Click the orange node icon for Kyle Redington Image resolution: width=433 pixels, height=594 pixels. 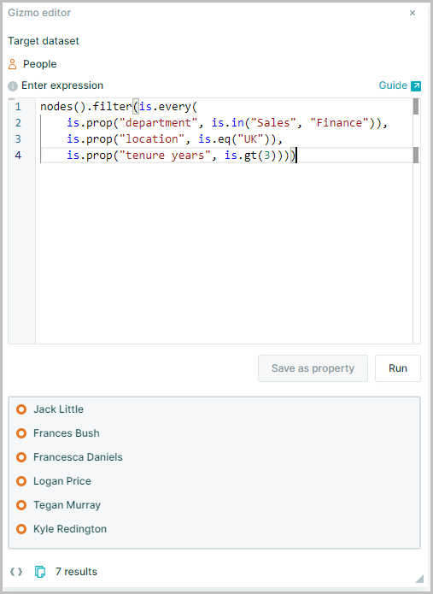click(21, 529)
